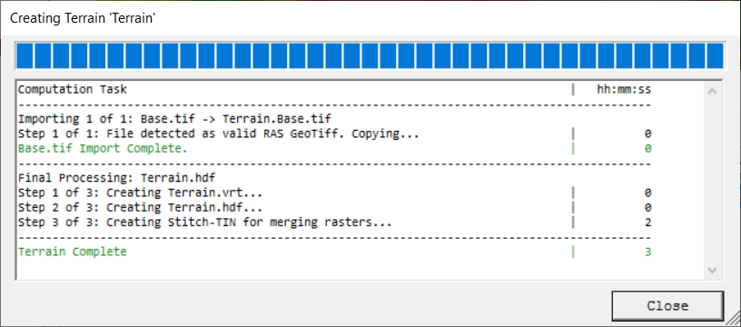
Task: Select the "Creating Terrain.vrt..." step line
Action: tap(140, 193)
